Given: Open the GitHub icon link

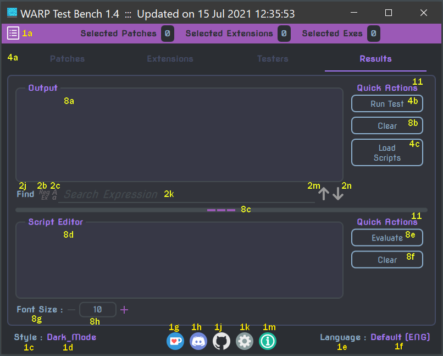Looking at the screenshot, I should click(x=221, y=341).
